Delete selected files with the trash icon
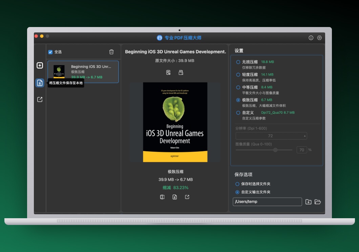 click(111, 52)
